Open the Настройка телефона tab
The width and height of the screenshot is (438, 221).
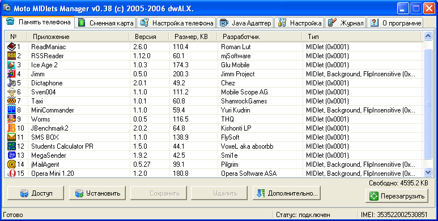177,23
